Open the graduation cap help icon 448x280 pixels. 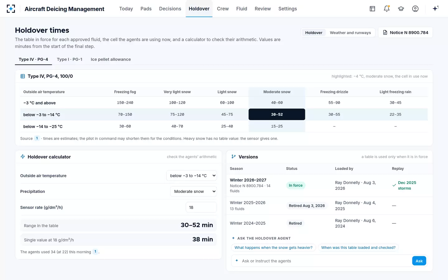(x=401, y=9)
